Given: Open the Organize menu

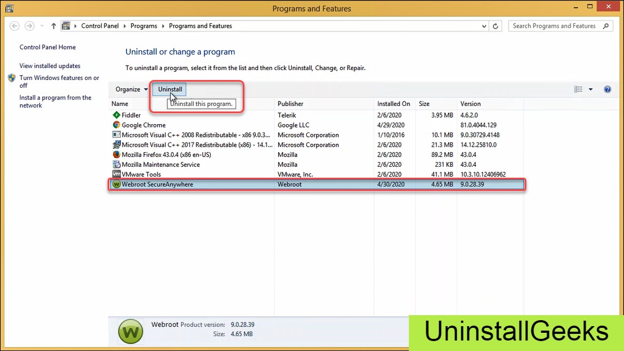Looking at the screenshot, I should click(x=131, y=89).
